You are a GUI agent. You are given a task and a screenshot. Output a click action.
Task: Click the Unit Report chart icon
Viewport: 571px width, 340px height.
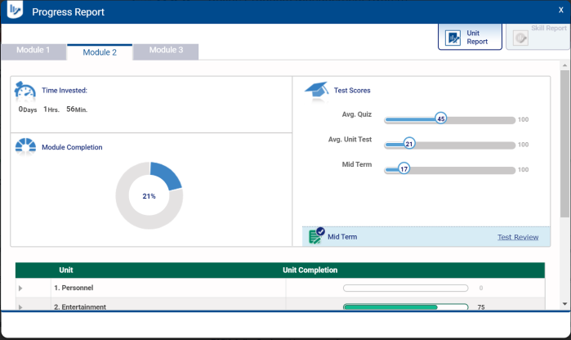click(x=452, y=38)
